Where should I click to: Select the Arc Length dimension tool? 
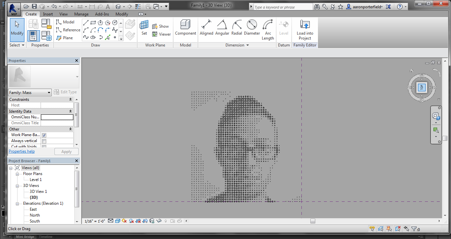click(268, 30)
